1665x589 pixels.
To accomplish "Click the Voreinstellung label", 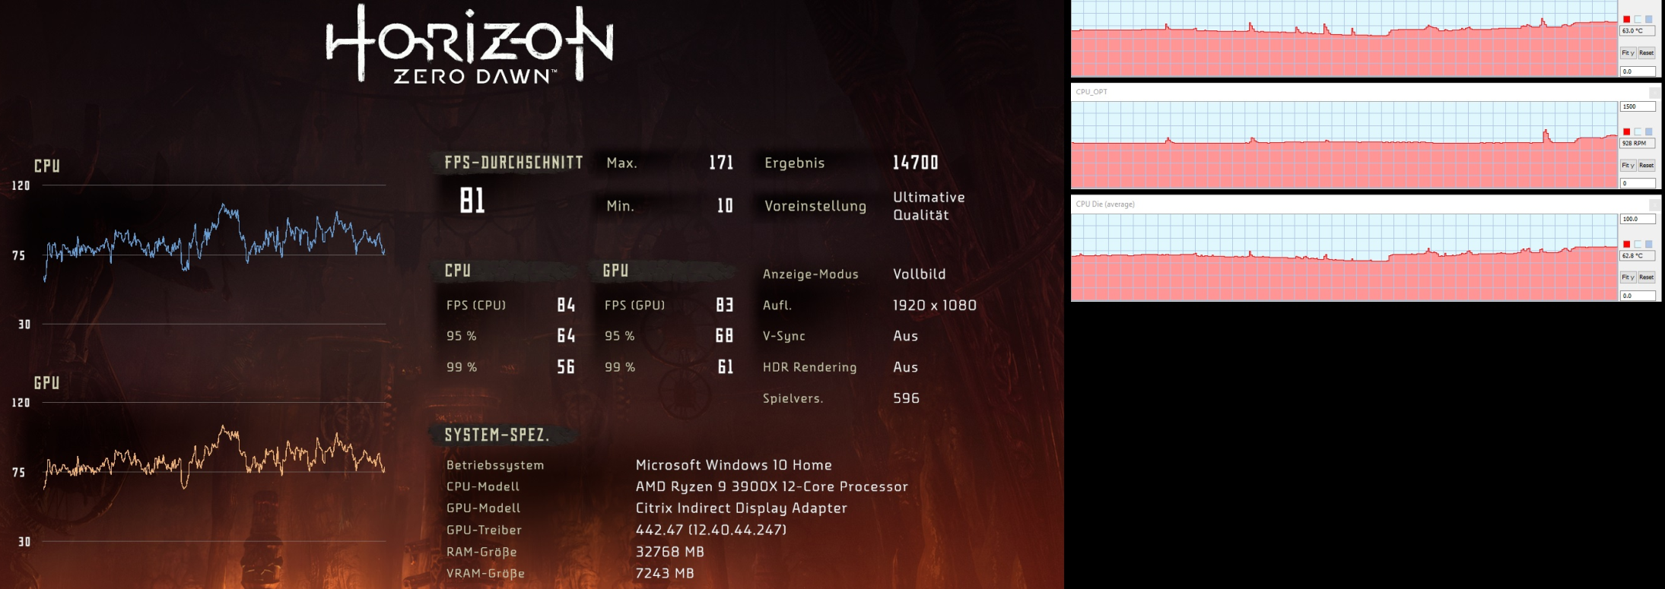I will click(x=815, y=206).
